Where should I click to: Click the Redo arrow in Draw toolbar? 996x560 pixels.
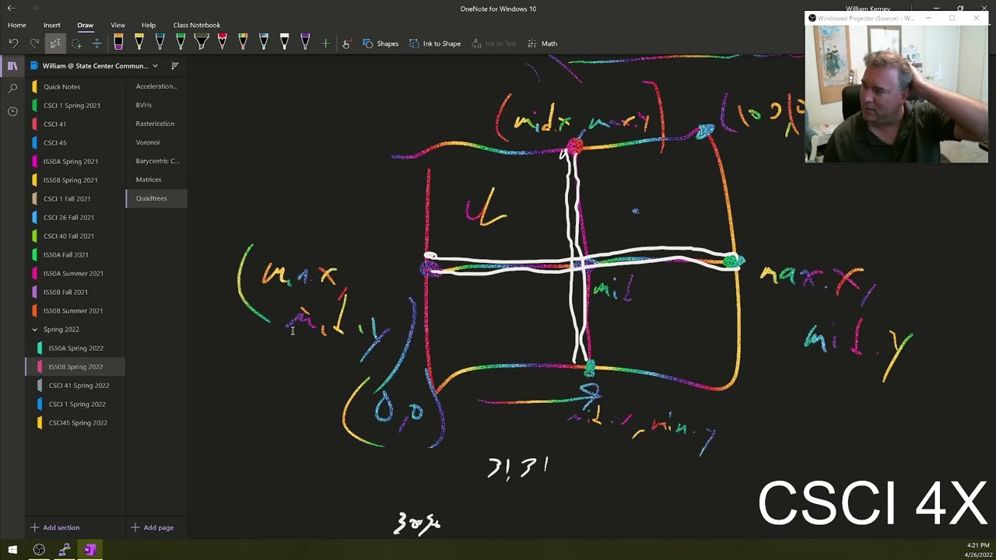click(34, 44)
